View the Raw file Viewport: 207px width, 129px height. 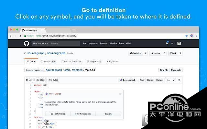tap(142, 80)
